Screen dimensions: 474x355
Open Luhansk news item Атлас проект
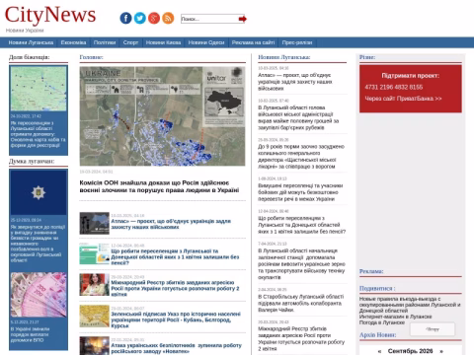[295, 82]
